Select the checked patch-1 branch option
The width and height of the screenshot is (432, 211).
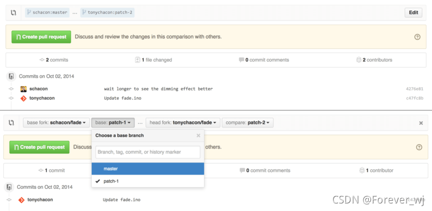coord(148,181)
